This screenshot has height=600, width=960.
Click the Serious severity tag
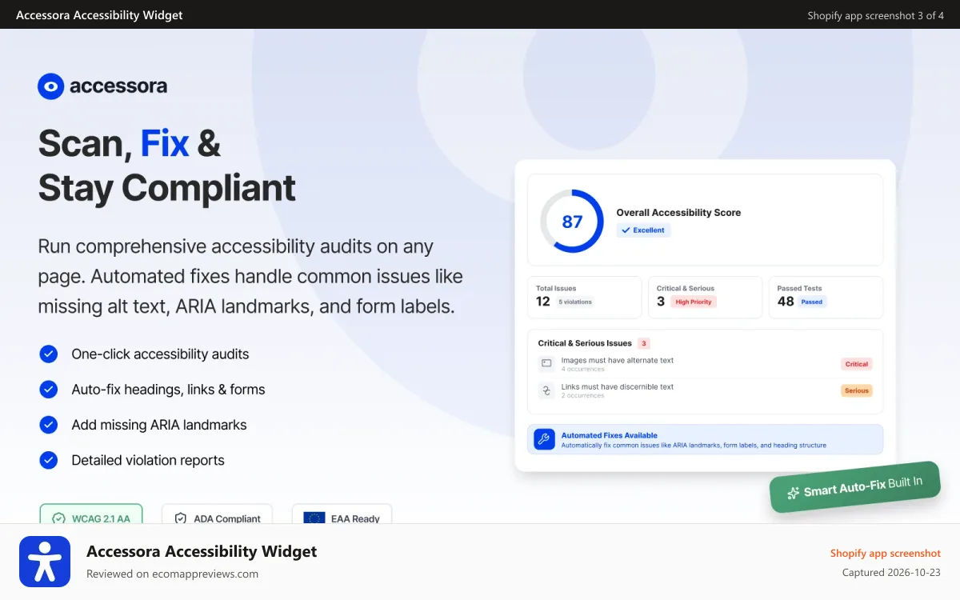click(857, 390)
